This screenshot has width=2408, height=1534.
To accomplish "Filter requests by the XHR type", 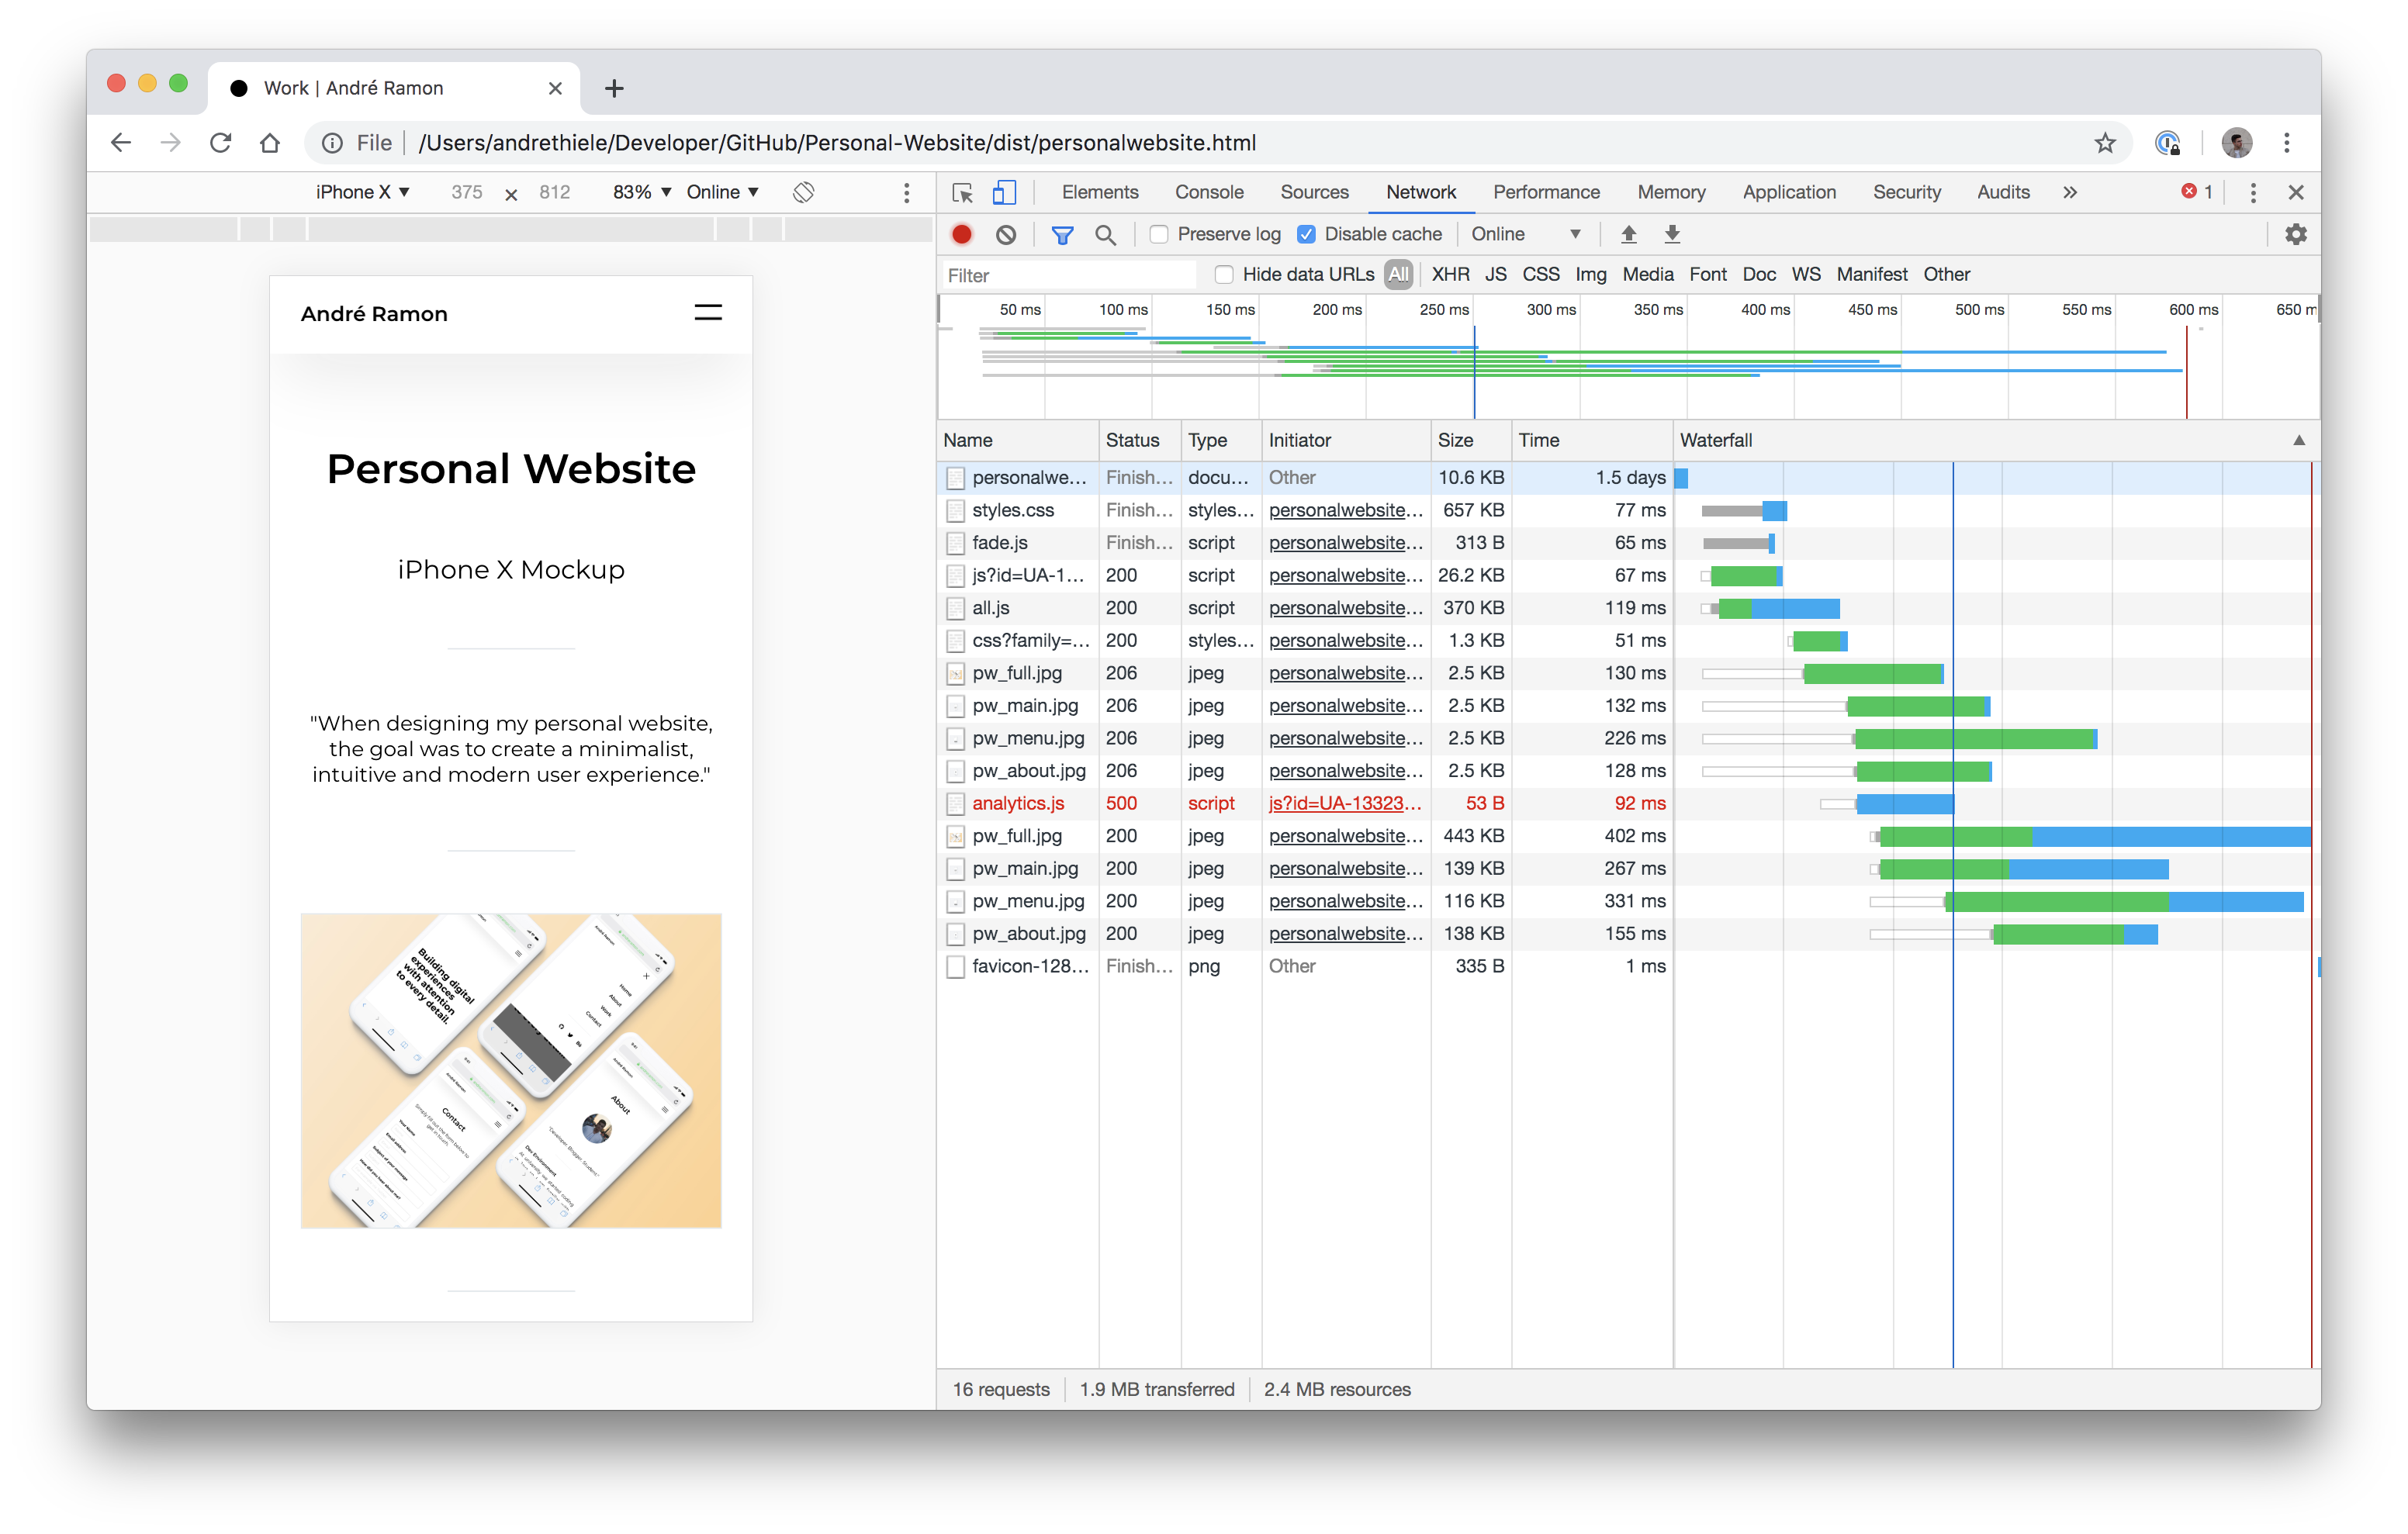I will 1450,274.
